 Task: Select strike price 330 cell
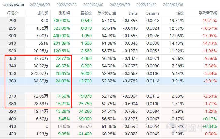click(x=12, y=58)
